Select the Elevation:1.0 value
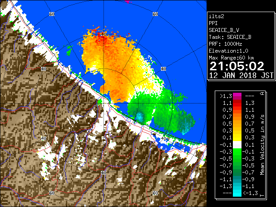Viewport: 276px width, 207px height. 229,51
